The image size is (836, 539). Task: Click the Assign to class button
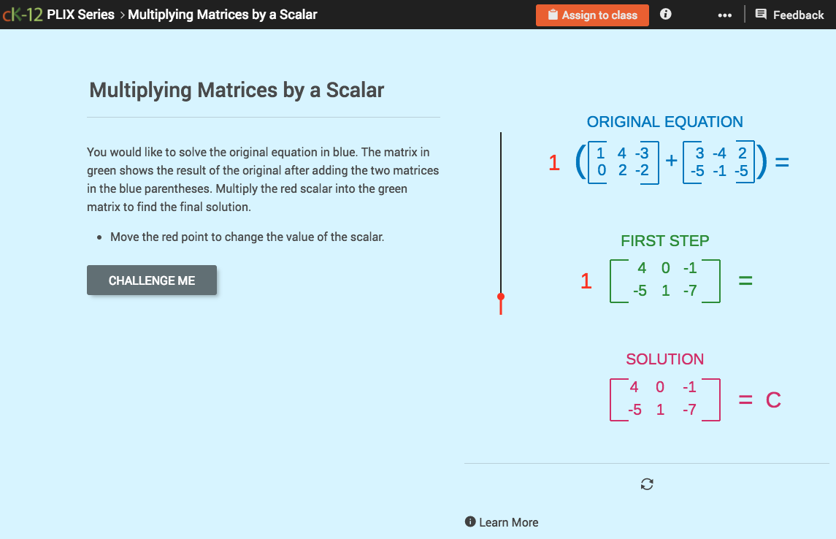(x=592, y=15)
